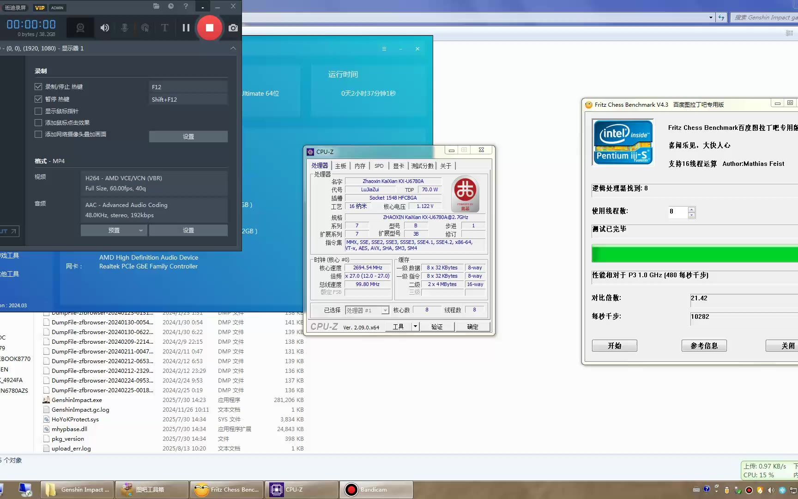Click the F12 hotkey input field
This screenshot has width=798, height=499.
[x=188, y=87]
